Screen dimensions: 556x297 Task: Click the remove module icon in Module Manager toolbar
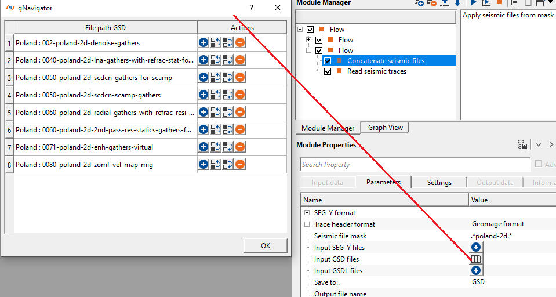point(431,3)
